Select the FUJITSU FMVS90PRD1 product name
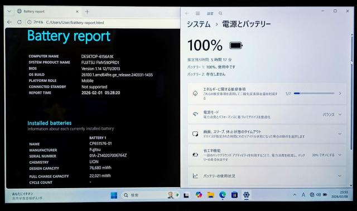The height and width of the screenshot is (211, 357). tap(100, 62)
